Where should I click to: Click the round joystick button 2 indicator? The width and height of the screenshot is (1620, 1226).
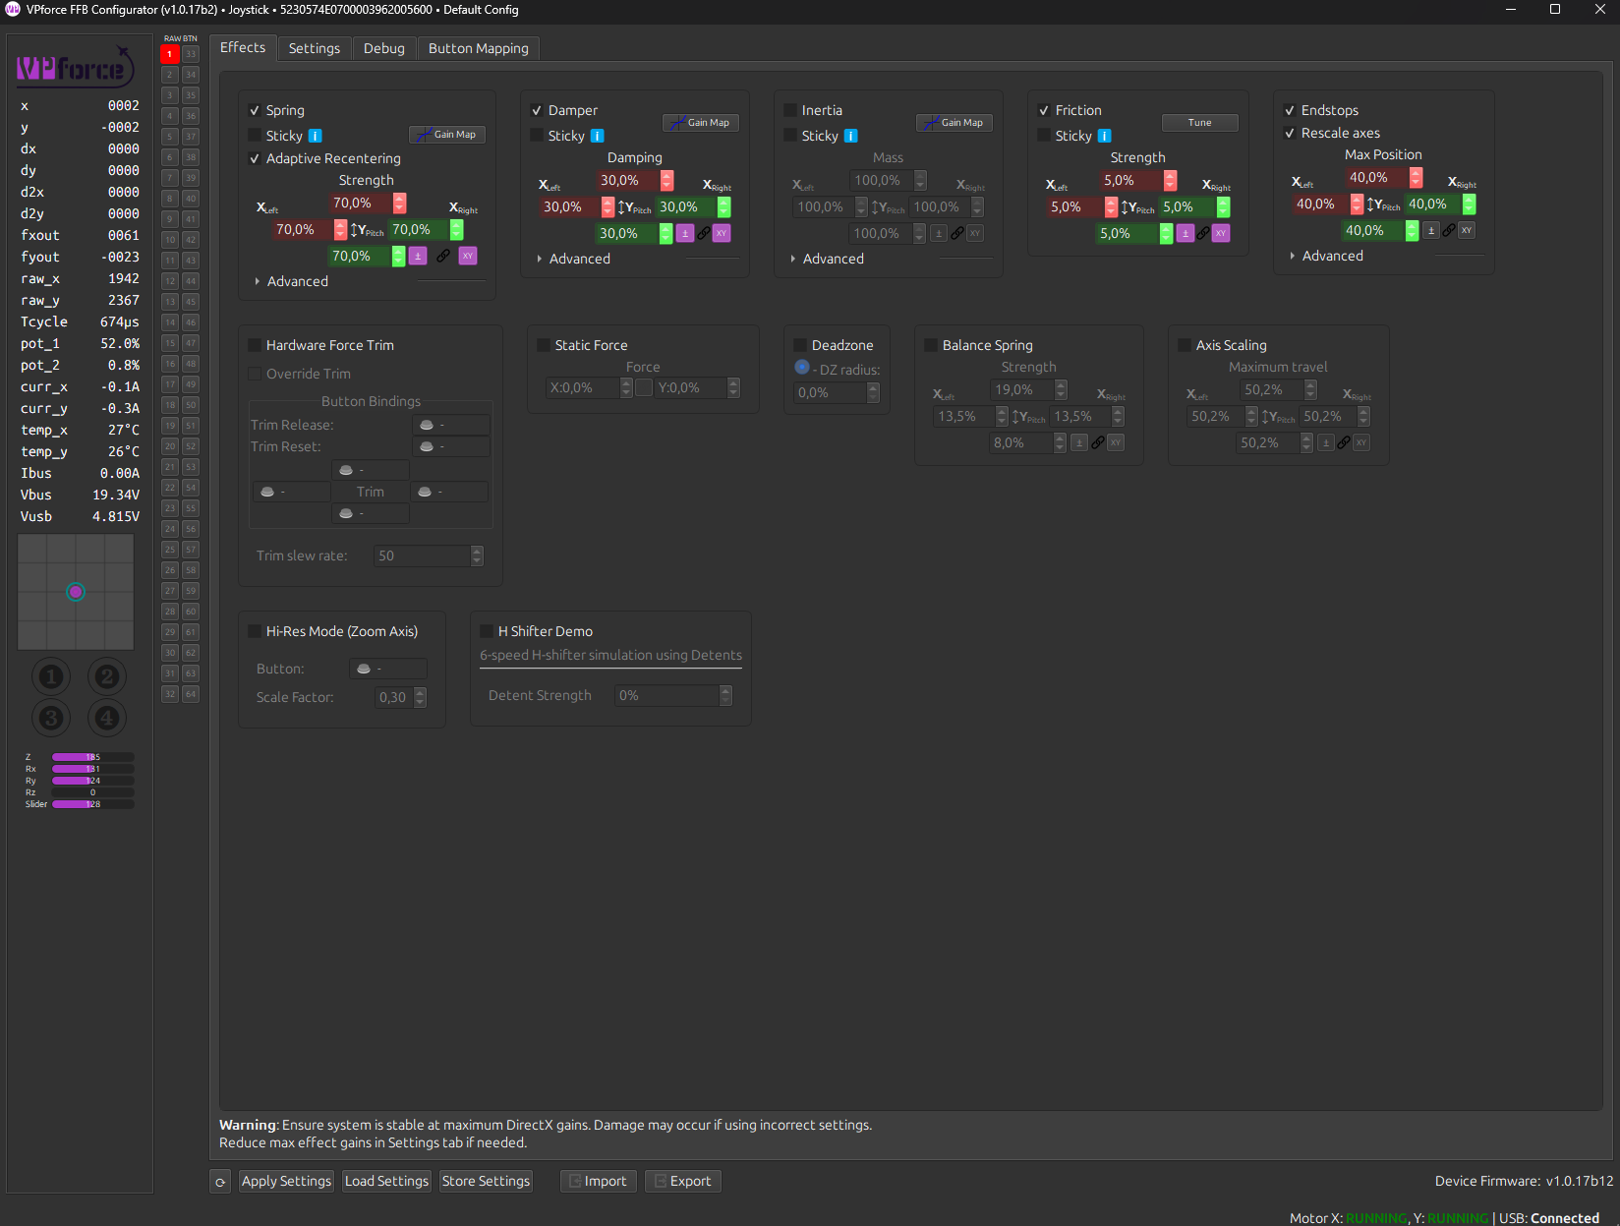click(107, 676)
